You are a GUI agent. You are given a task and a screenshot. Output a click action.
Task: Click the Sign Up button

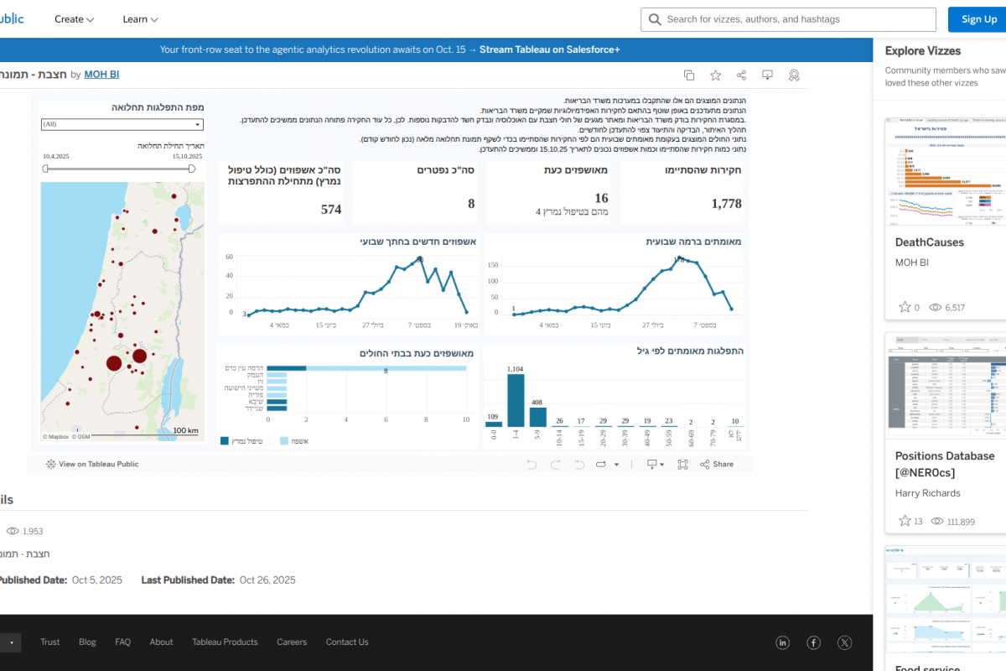click(x=978, y=19)
